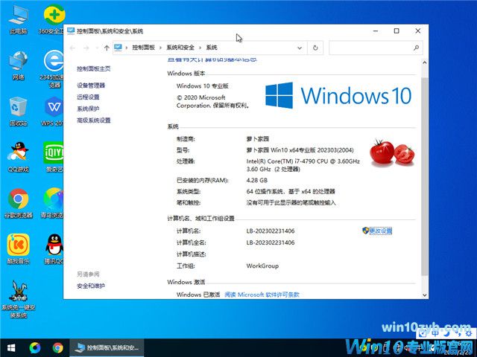The height and width of the screenshot is (357, 477).
Task: Open Security and Maintenance link
Action: (91, 286)
